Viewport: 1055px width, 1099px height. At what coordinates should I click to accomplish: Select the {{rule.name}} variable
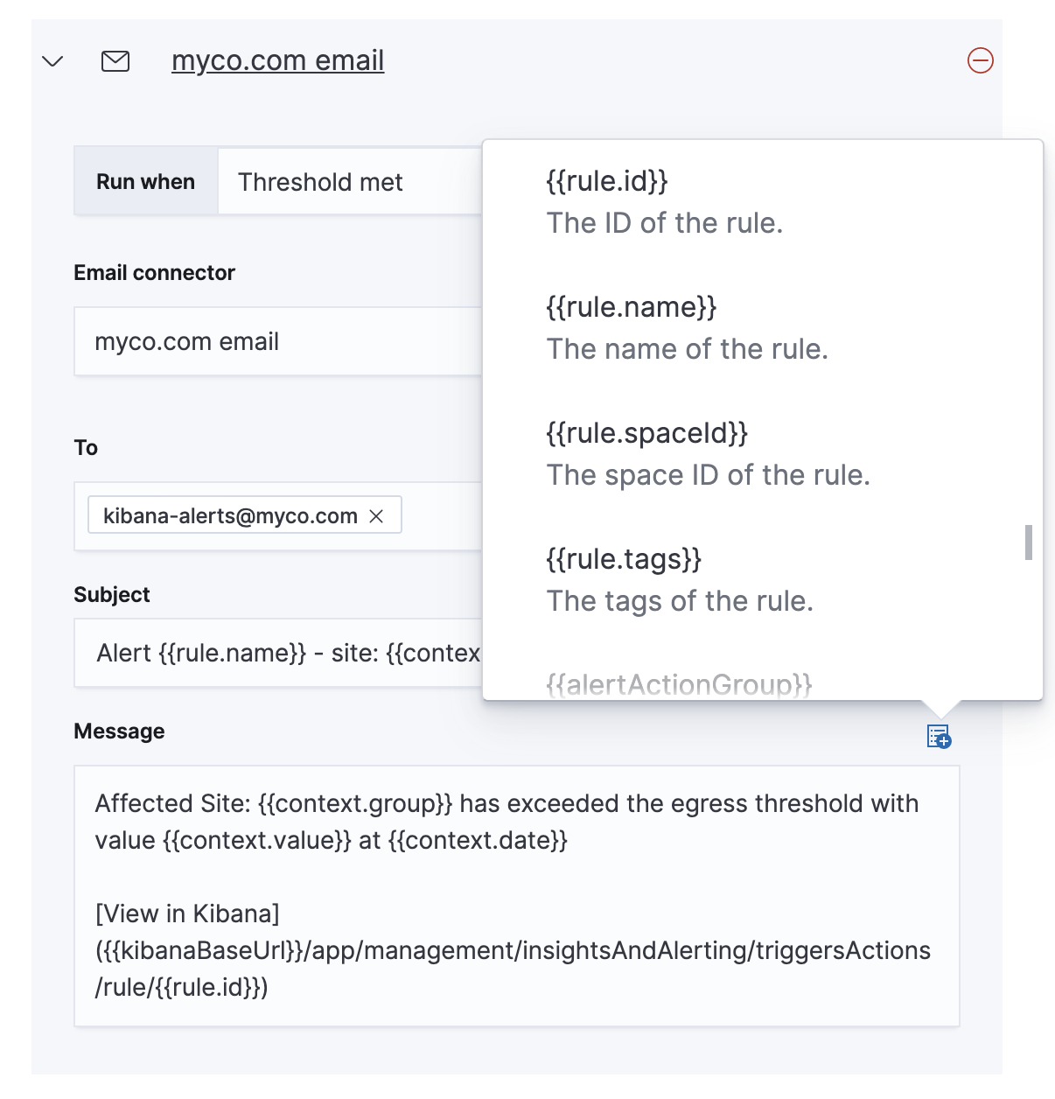tap(632, 307)
